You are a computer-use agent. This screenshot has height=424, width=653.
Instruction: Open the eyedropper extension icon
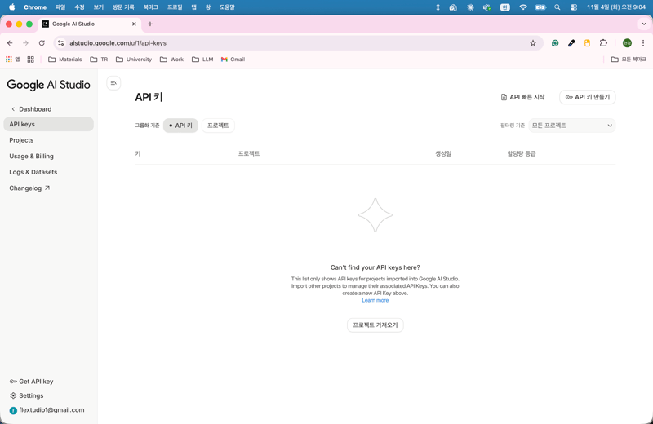pos(571,43)
